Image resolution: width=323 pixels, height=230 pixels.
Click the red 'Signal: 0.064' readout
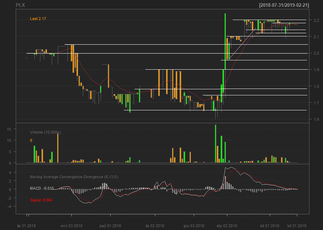[x=41, y=200]
